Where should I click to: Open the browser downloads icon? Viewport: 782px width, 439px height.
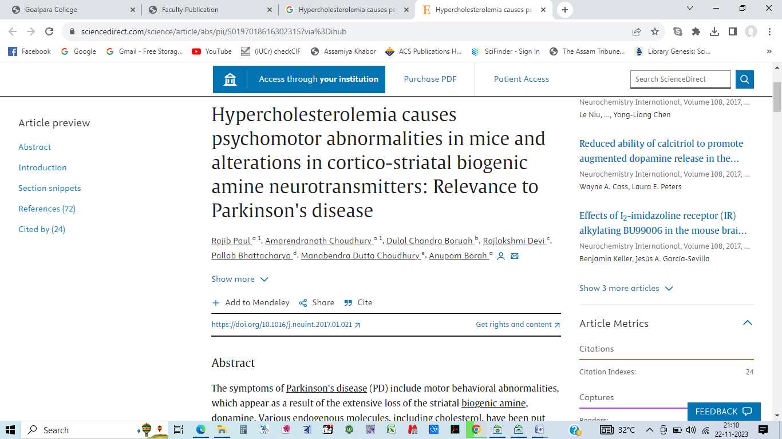click(714, 31)
